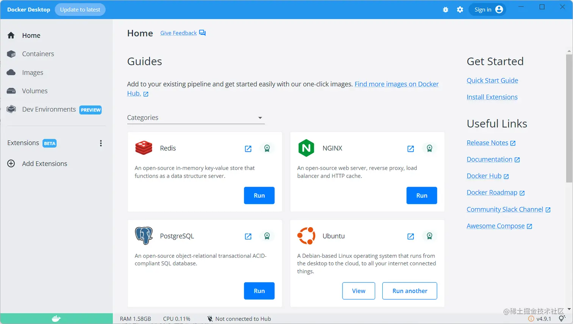Click the Redis logo icon
The height and width of the screenshot is (324, 573).
(144, 148)
